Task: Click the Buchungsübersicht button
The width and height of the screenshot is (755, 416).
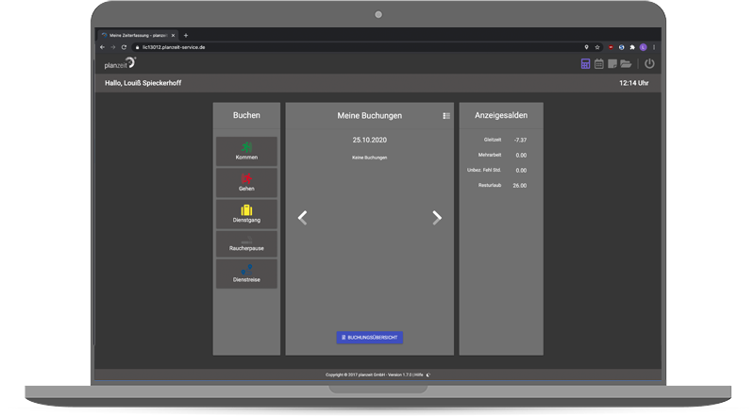Action: (x=369, y=338)
